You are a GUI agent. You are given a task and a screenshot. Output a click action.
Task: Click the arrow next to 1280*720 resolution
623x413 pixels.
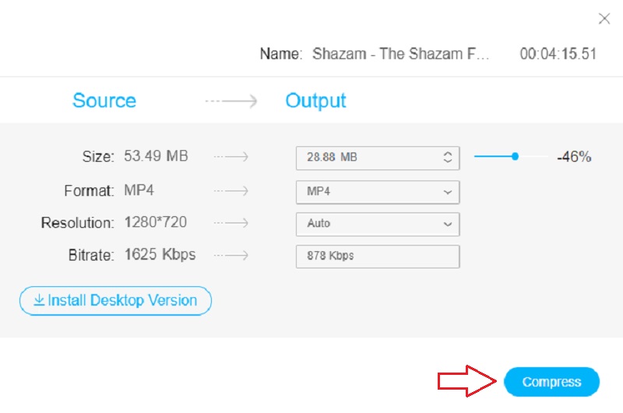pyautogui.click(x=231, y=223)
